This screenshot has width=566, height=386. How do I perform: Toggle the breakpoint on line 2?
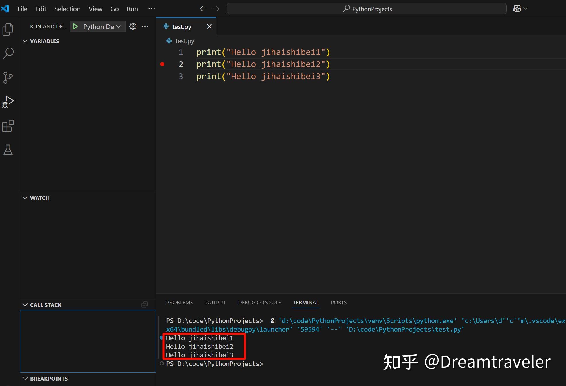[162, 64]
